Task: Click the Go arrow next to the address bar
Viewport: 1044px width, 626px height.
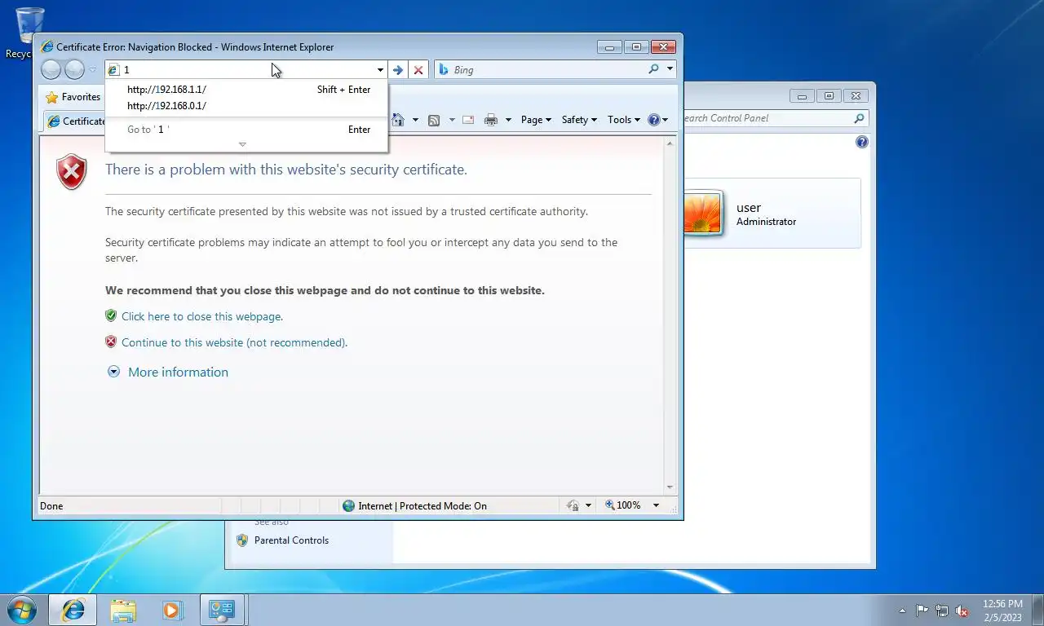Action: click(x=398, y=70)
